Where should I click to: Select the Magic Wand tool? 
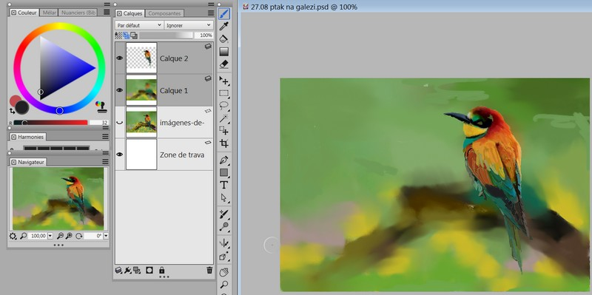click(224, 118)
